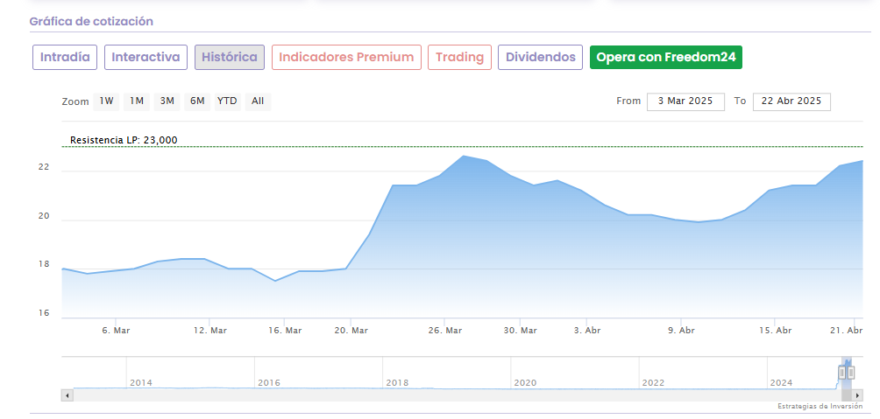Click the left navigator range handle
Image resolution: width=880 pixels, height=419 pixels.
point(841,373)
